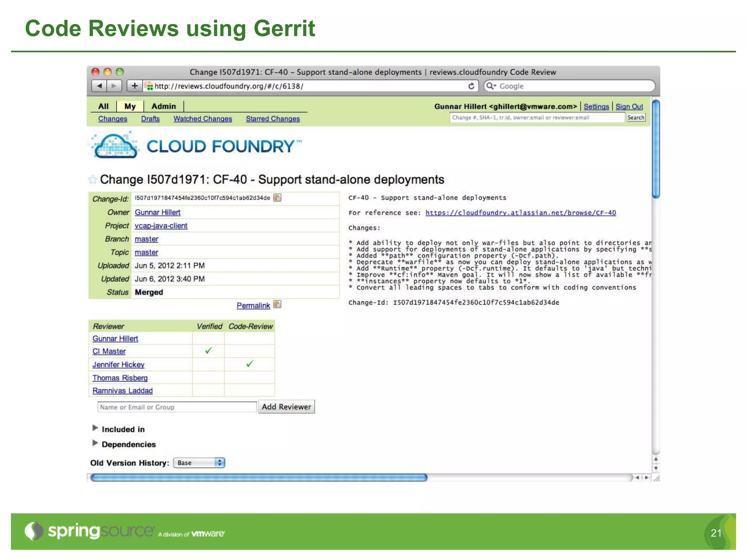Click the Add Reviewer button
The height and width of the screenshot is (560, 747).
pyautogui.click(x=286, y=407)
